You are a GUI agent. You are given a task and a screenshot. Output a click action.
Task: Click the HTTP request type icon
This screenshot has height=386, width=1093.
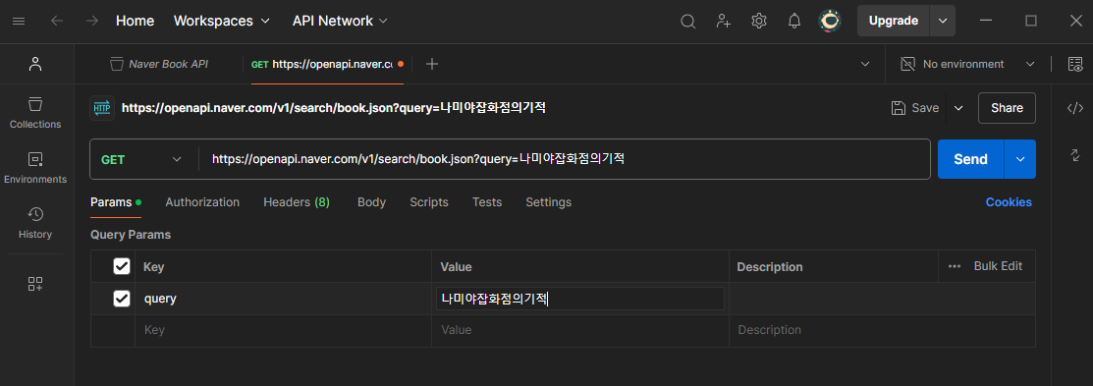tap(102, 108)
